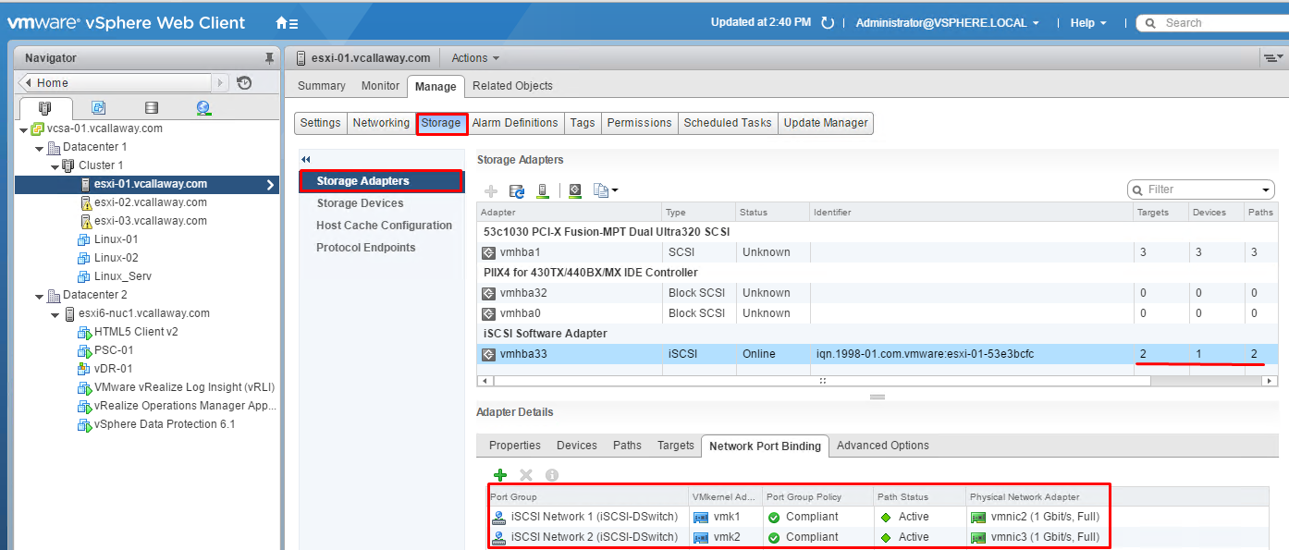Image resolution: width=1289 pixels, height=550 pixels.
Task: Open the vSphere Home menu icon
Action: 287,23
